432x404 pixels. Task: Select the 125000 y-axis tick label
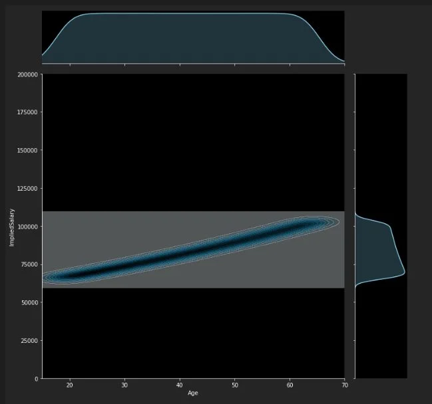tap(27, 189)
